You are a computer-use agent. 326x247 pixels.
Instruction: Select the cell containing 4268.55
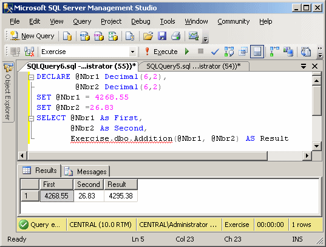coord(56,196)
